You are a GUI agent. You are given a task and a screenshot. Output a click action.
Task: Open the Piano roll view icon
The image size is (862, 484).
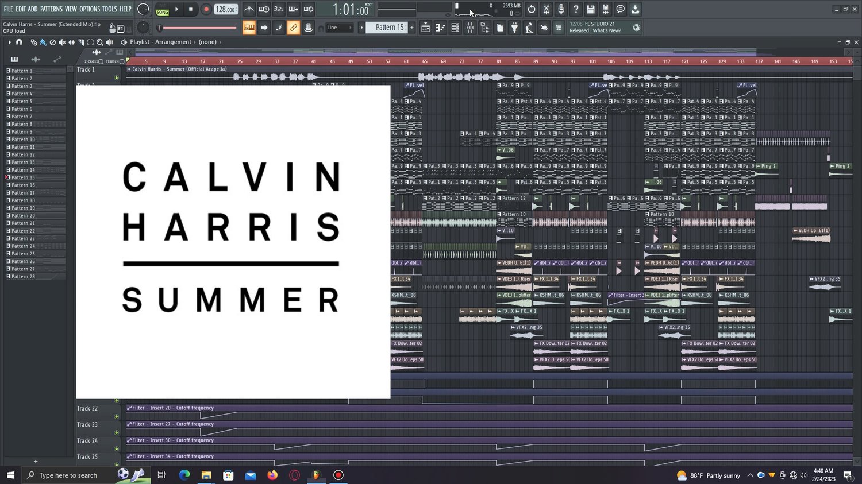tap(441, 28)
